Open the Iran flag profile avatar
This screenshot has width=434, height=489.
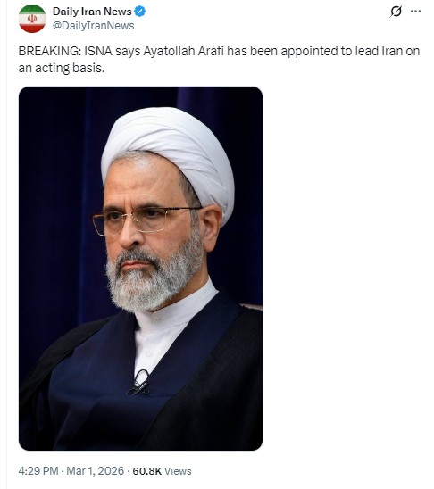click(x=32, y=19)
